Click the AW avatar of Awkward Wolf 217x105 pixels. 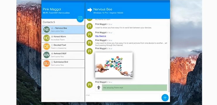click(47, 55)
